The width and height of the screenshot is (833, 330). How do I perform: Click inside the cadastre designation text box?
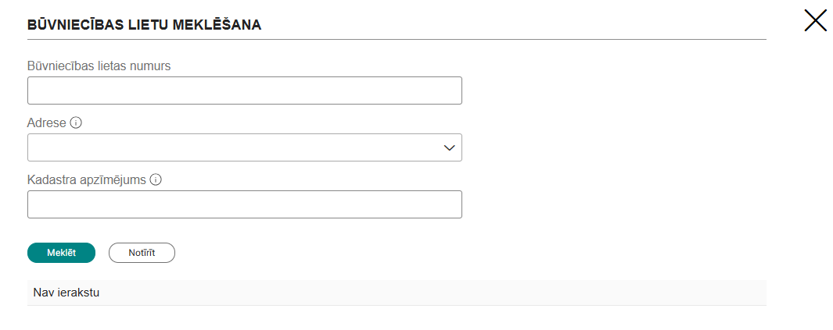(244, 204)
